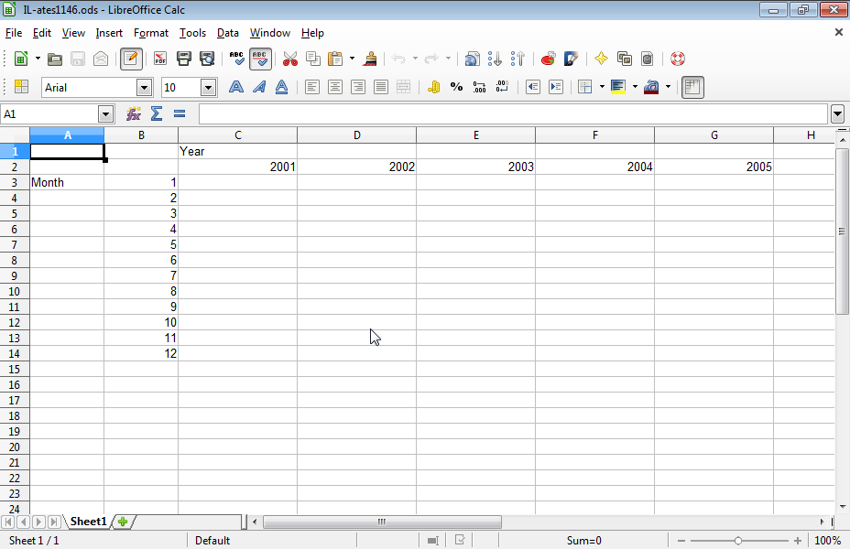Open the File menu

tap(14, 33)
